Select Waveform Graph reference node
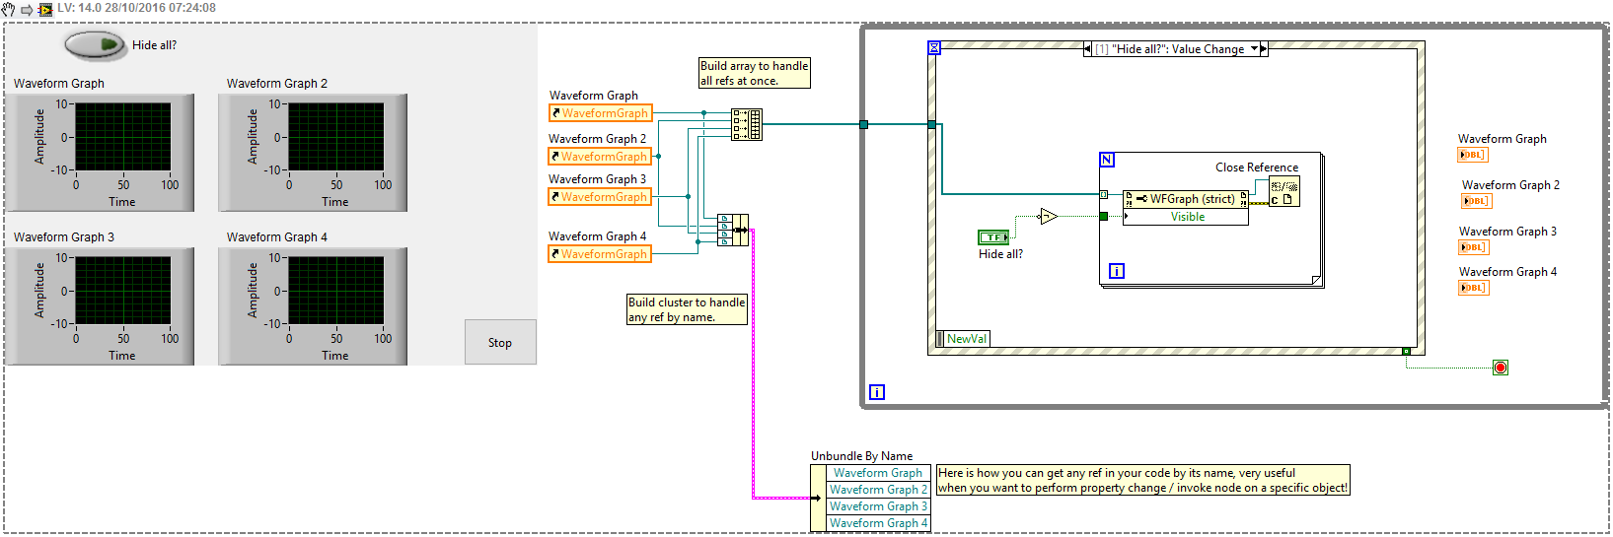 [600, 113]
